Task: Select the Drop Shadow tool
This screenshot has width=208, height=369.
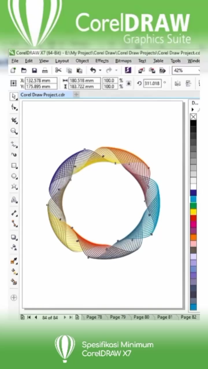Action: point(14,237)
